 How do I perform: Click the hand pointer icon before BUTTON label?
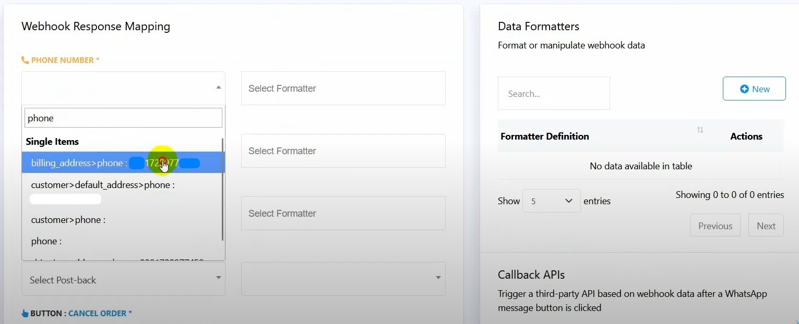[x=25, y=314]
